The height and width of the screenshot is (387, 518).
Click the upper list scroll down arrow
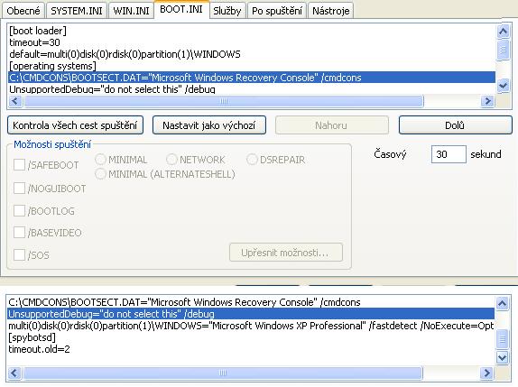[503, 86]
